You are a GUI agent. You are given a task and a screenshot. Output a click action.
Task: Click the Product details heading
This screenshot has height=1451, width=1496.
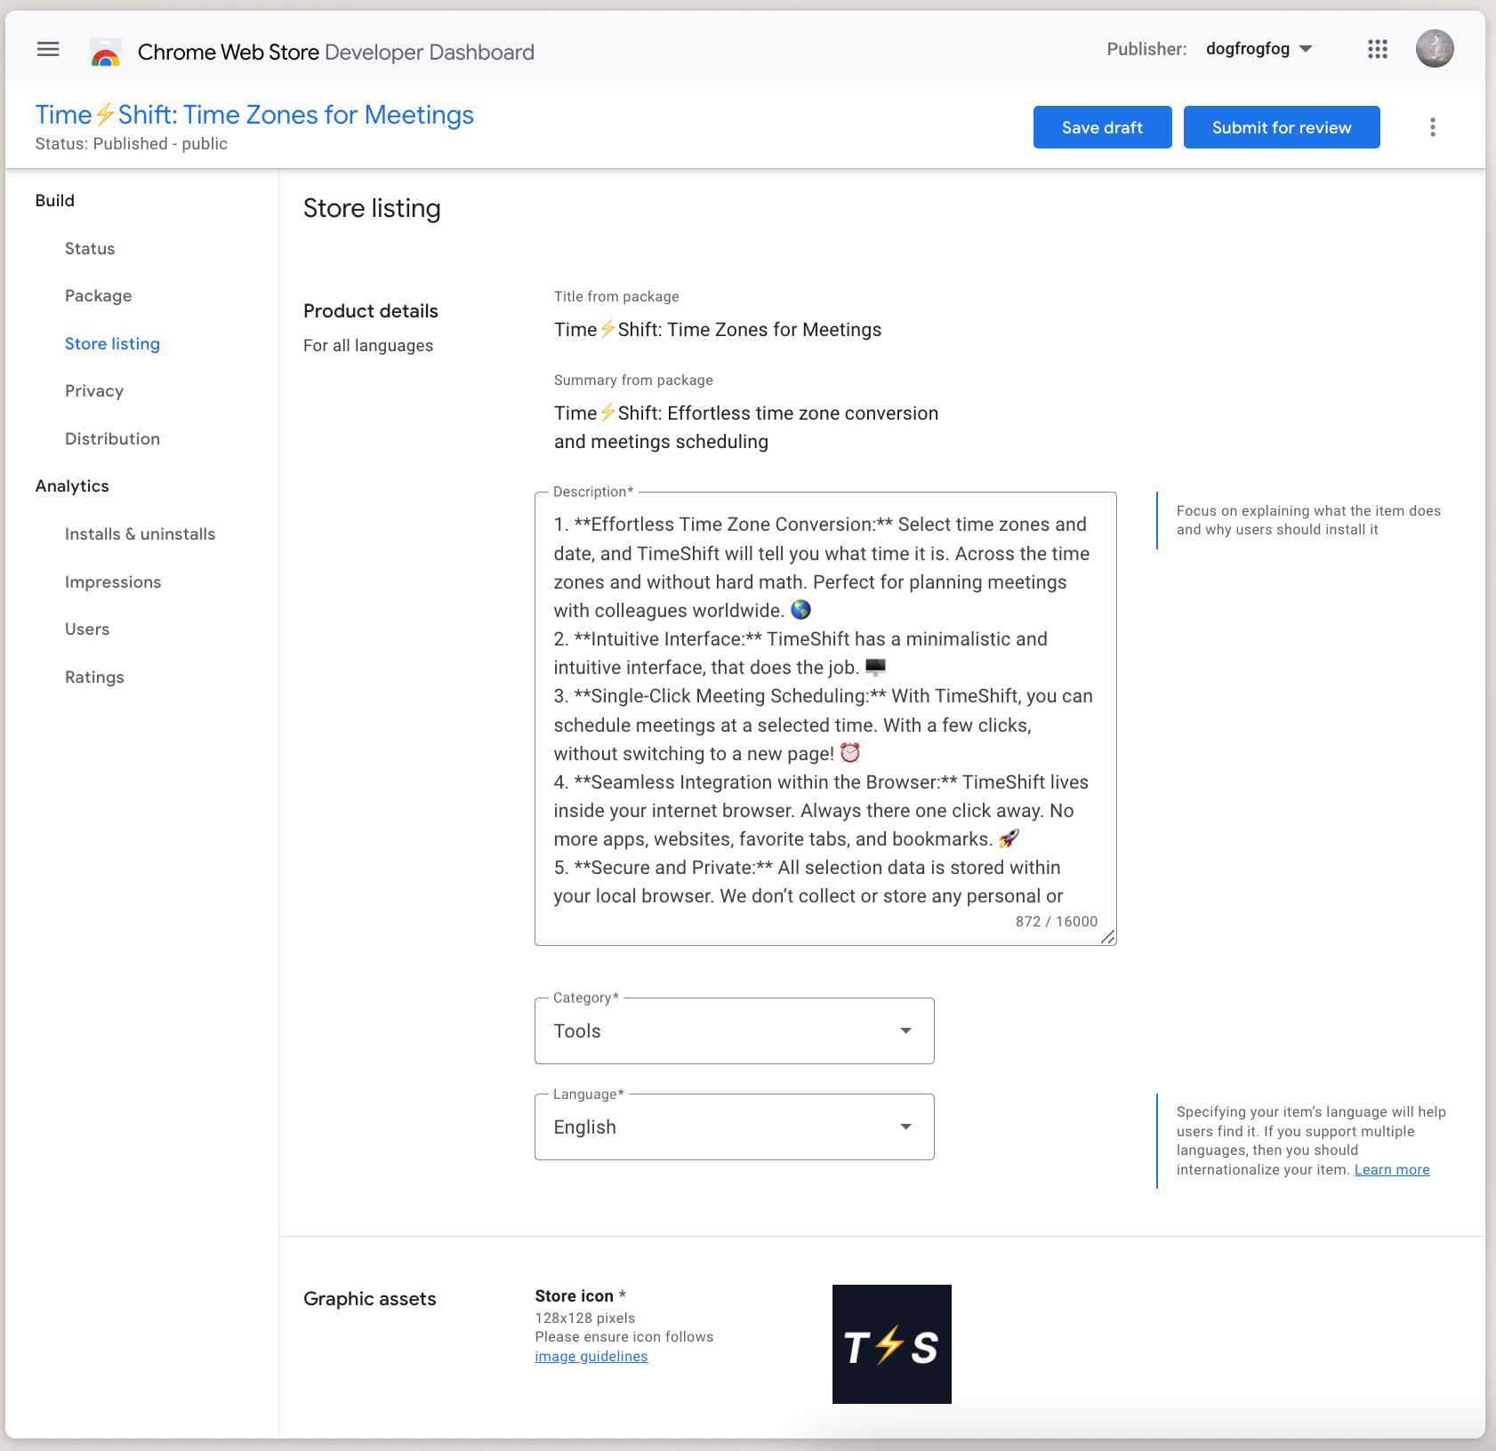[x=371, y=311]
